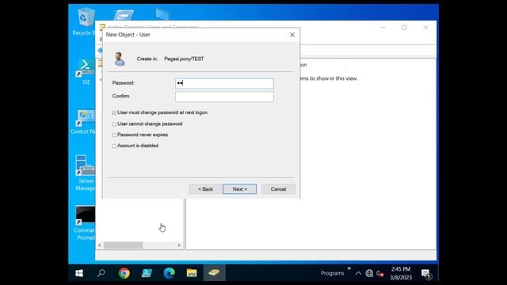This screenshot has height=285, width=507.
Task: Open the taskbar clock showing 2:45 PM
Action: pos(401,273)
